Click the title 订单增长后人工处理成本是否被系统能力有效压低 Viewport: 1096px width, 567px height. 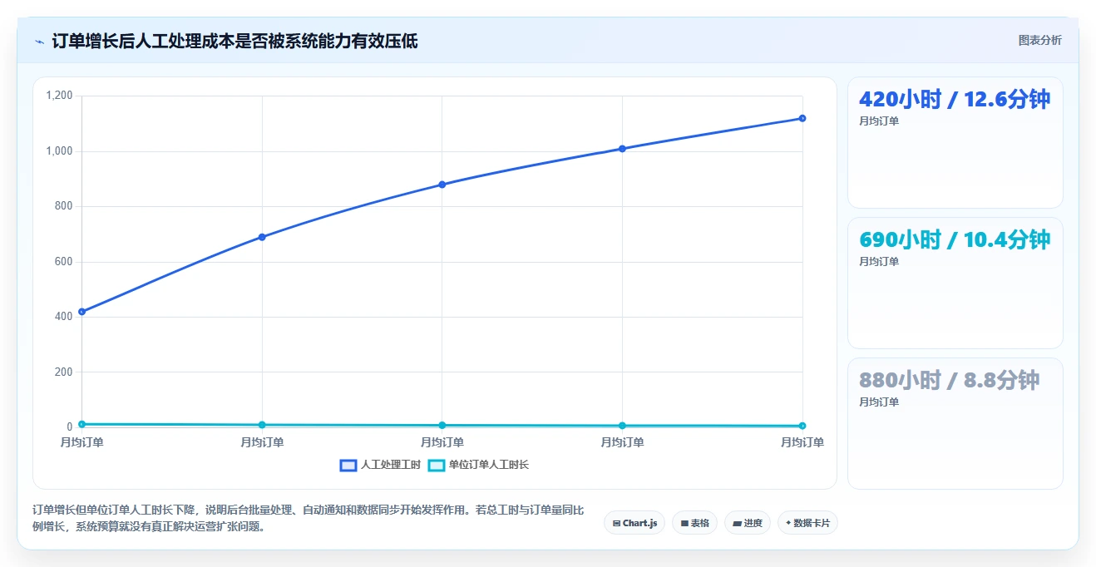click(x=235, y=41)
